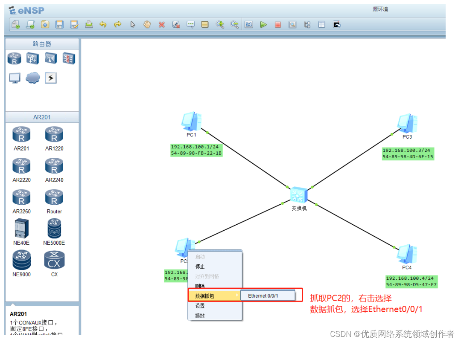
Task: Click PC3's 192.168.100.3/24 label
Action: coord(406,150)
